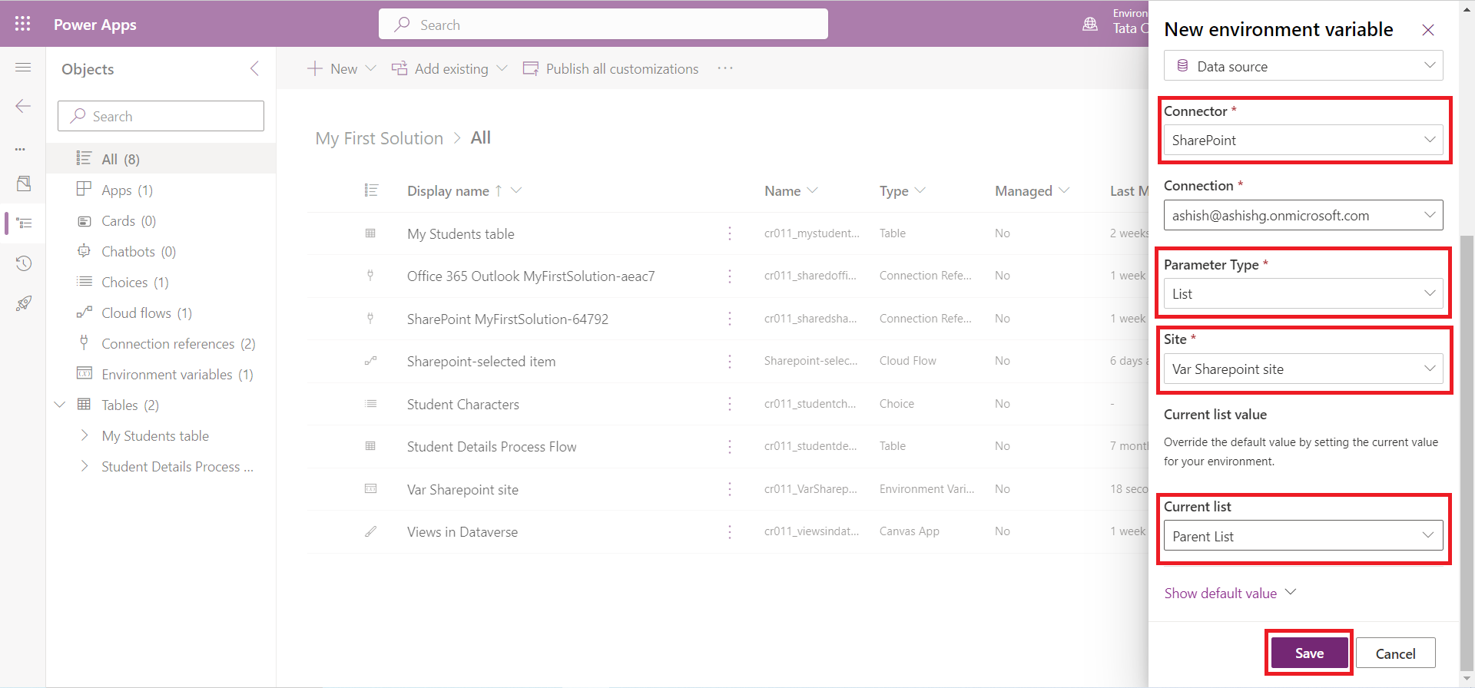Open the app launcher waffle icon
The height and width of the screenshot is (688, 1475).
pyautogui.click(x=22, y=24)
